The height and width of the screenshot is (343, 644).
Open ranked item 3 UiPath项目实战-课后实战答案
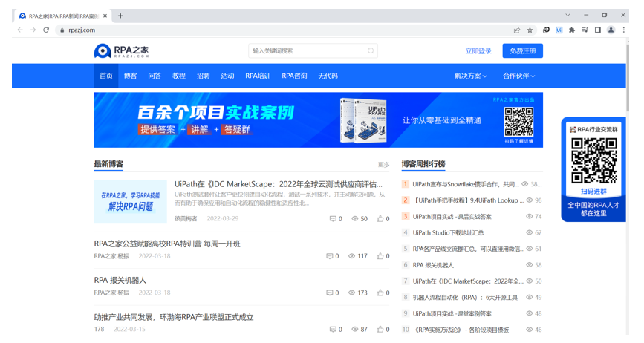point(452,217)
